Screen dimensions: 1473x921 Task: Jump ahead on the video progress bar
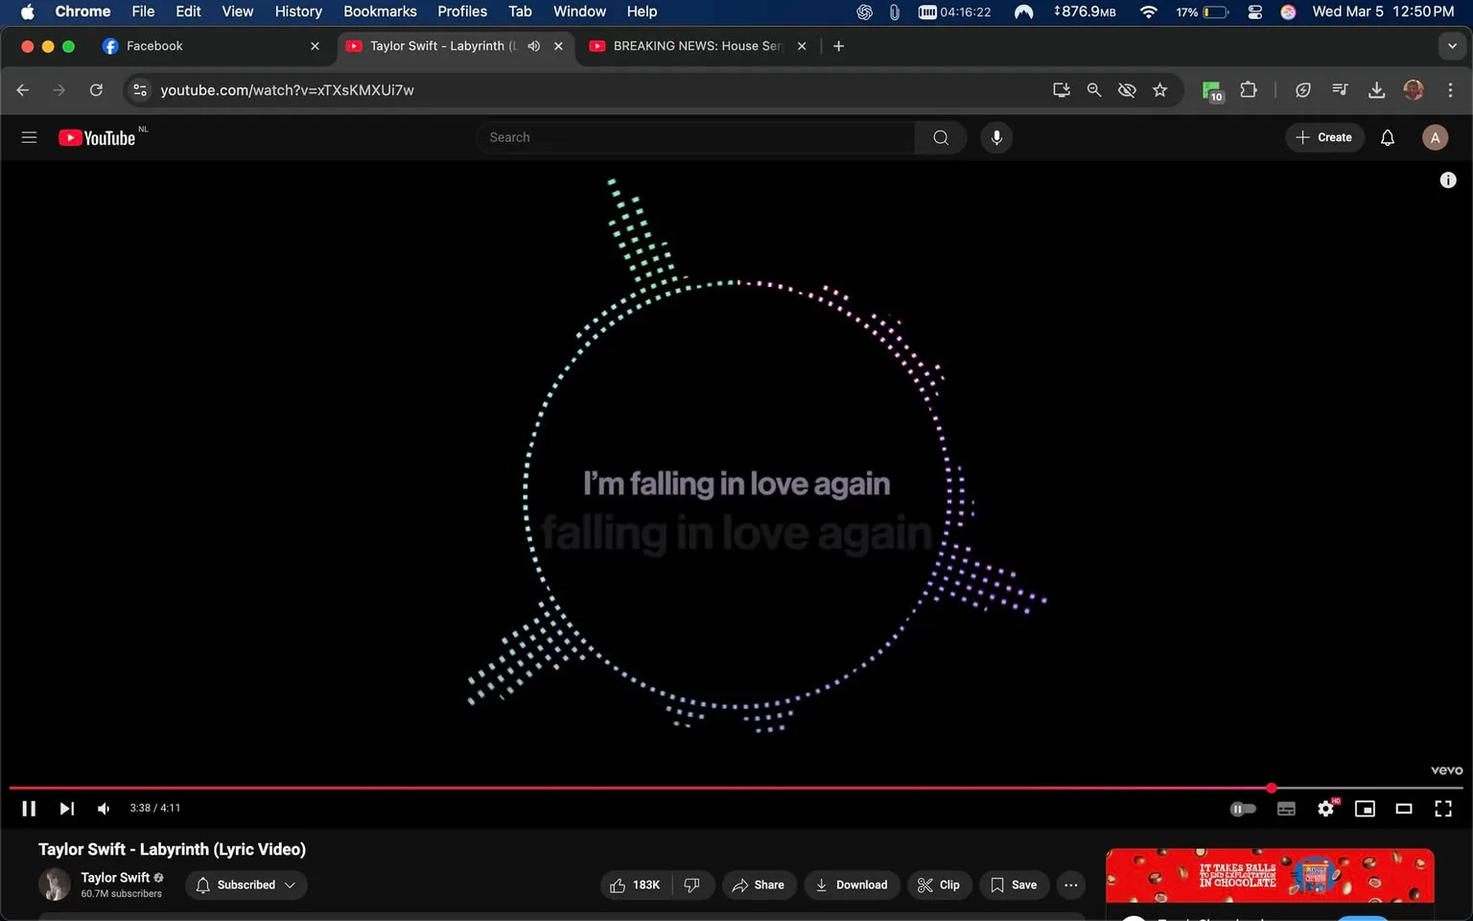coord(1362,787)
